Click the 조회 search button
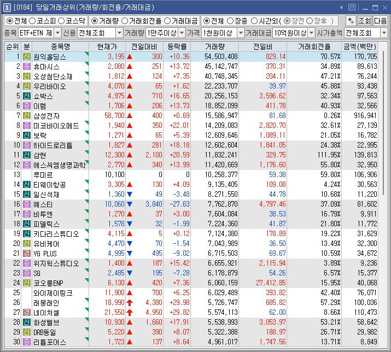Image resolution: width=391 pixels, height=352 pixels. click(365, 21)
